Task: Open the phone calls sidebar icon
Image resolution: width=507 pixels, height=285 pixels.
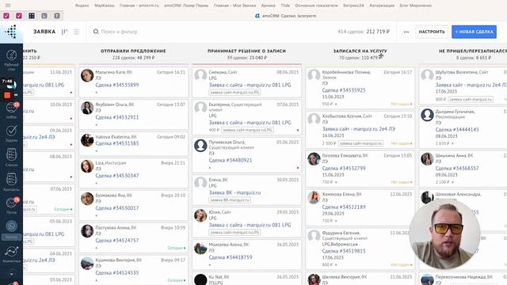Action: tap(11, 226)
